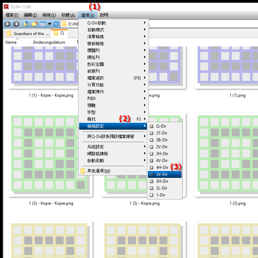
Task: Click the forward navigation arrow
Action: (x=16, y=24)
